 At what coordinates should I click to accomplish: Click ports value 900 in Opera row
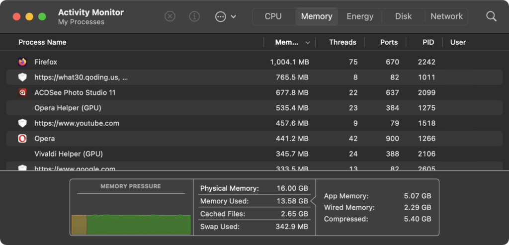click(392, 139)
